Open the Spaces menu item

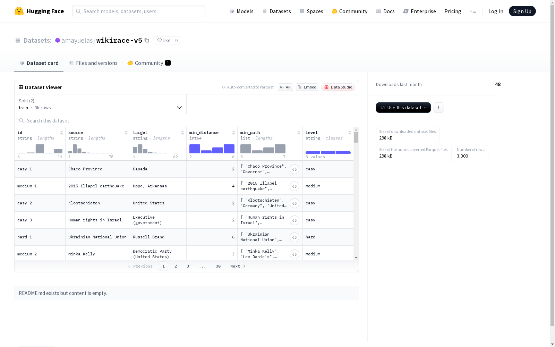pos(311,11)
